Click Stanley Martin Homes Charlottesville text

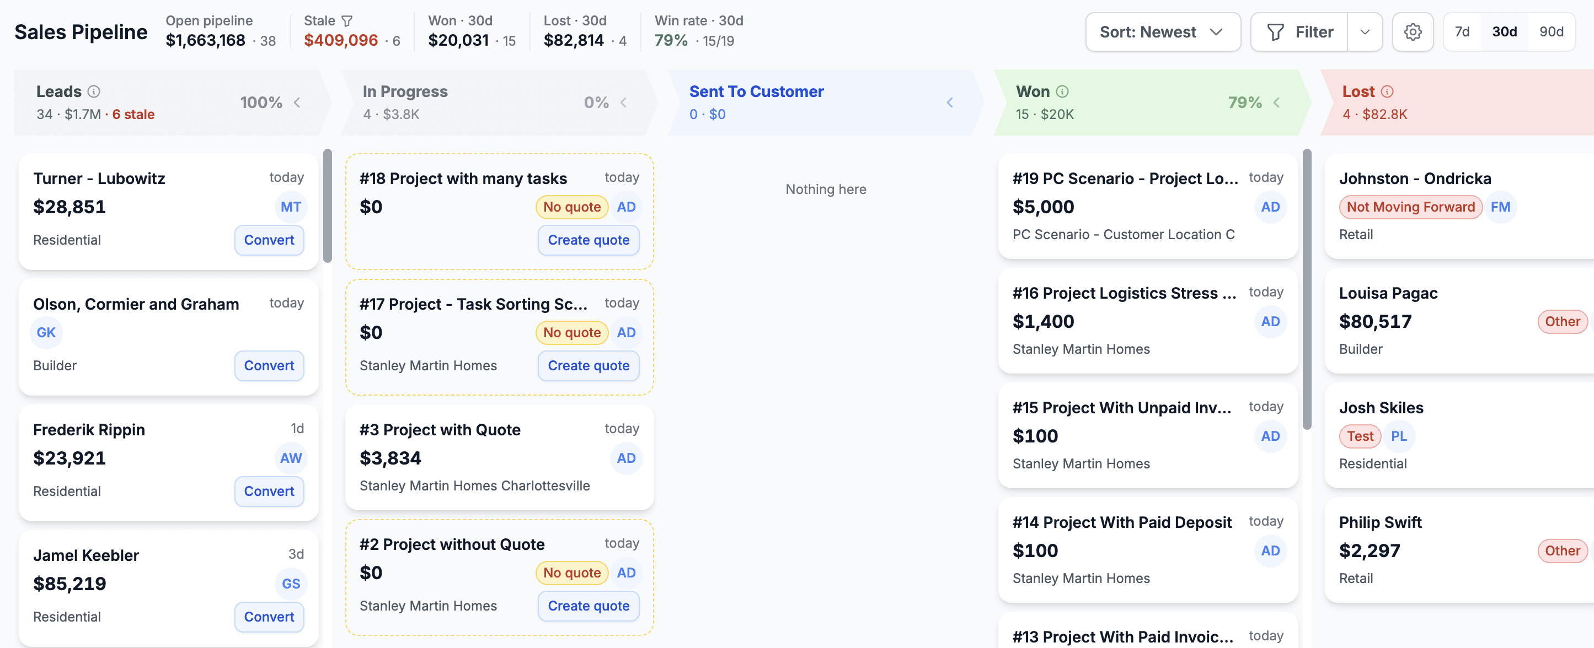(474, 485)
